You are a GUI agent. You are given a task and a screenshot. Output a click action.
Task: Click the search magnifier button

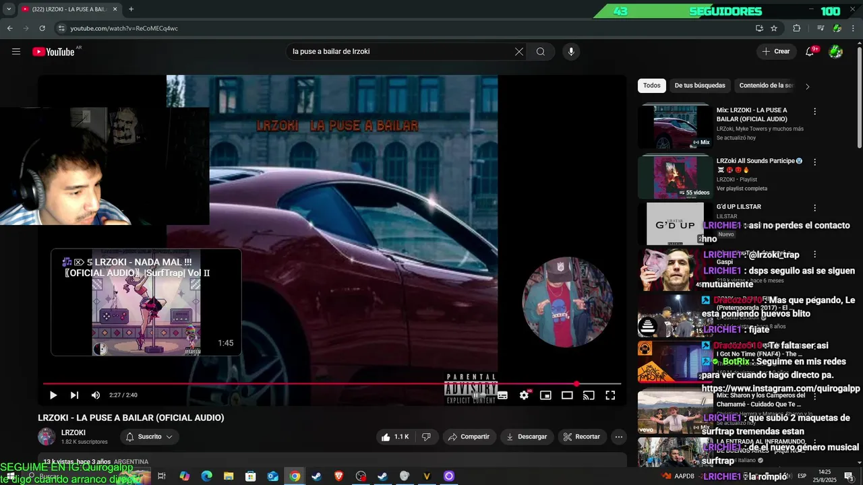(x=541, y=51)
